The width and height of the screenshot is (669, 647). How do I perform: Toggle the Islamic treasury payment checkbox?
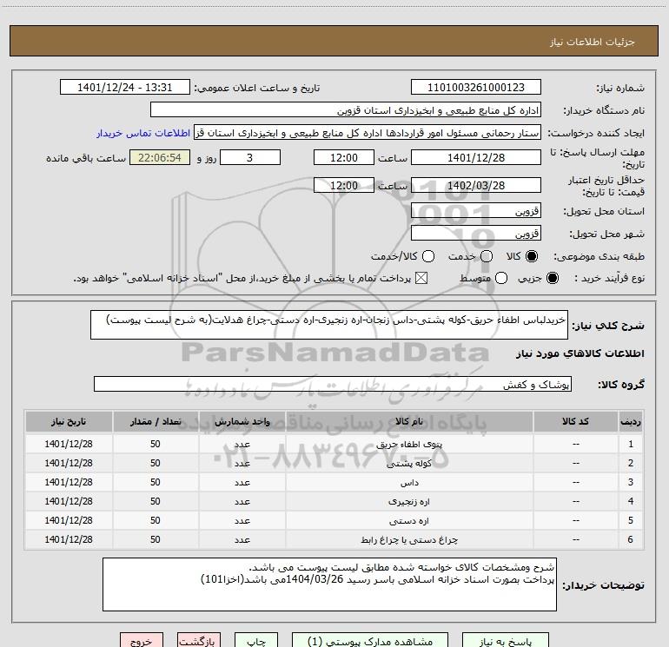tap(421, 278)
